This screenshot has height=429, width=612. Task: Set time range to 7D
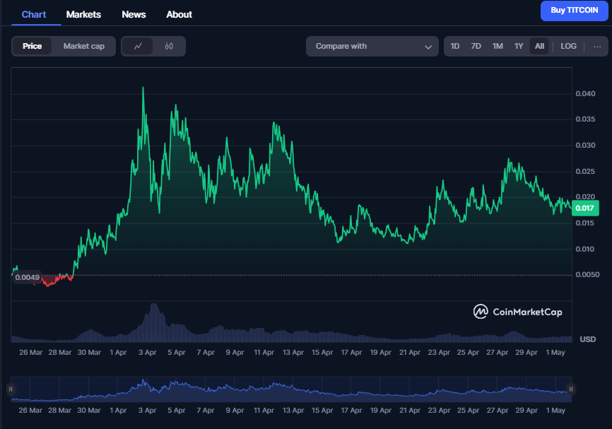476,46
